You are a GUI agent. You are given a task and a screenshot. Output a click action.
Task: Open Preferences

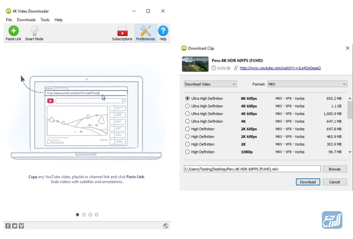[x=145, y=32]
